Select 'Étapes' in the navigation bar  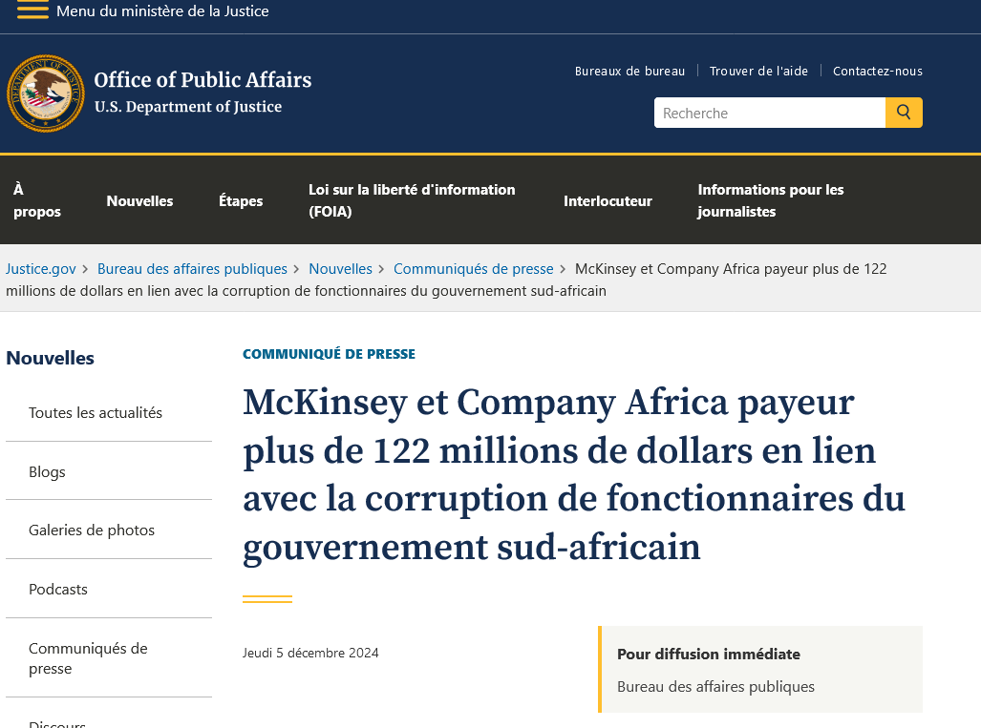241,200
